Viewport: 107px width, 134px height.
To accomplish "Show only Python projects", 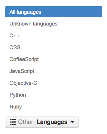I will pos(18,95).
